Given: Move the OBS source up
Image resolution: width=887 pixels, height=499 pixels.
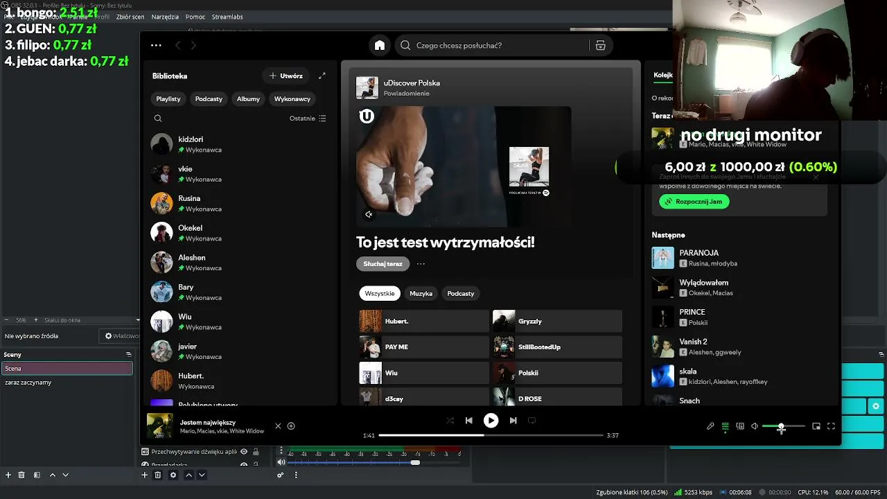Looking at the screenshot, I should coord(188,475).
